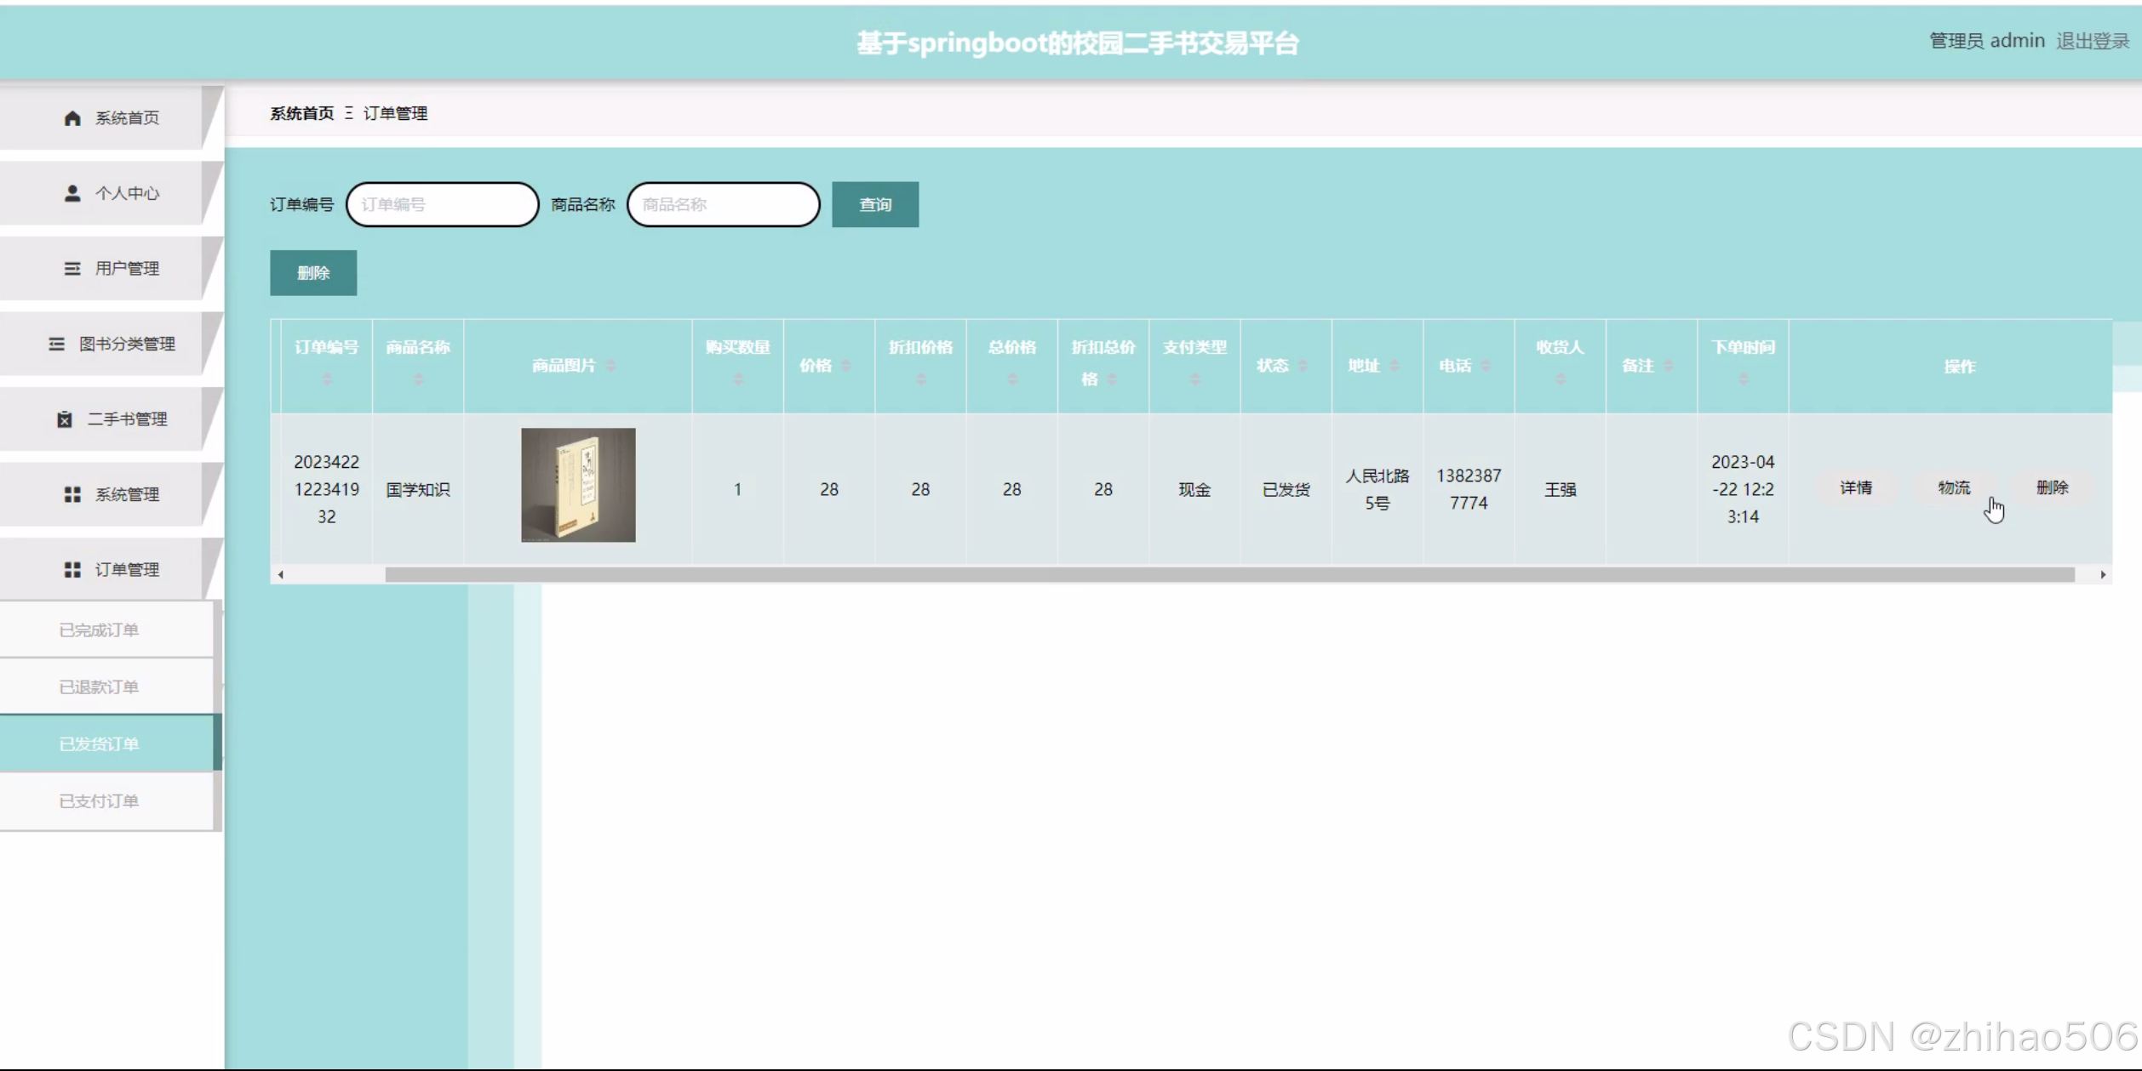The width and height of the screenshot is (2142, 1071).
Task: Sort by 状态 column sort arrows
Action: tap(1303, 366)
